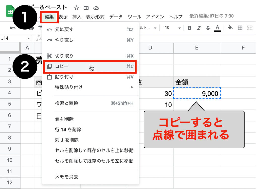The height and width of the screenshot is (189, 258).
Task: Select column D header
Action: (156, 48)
